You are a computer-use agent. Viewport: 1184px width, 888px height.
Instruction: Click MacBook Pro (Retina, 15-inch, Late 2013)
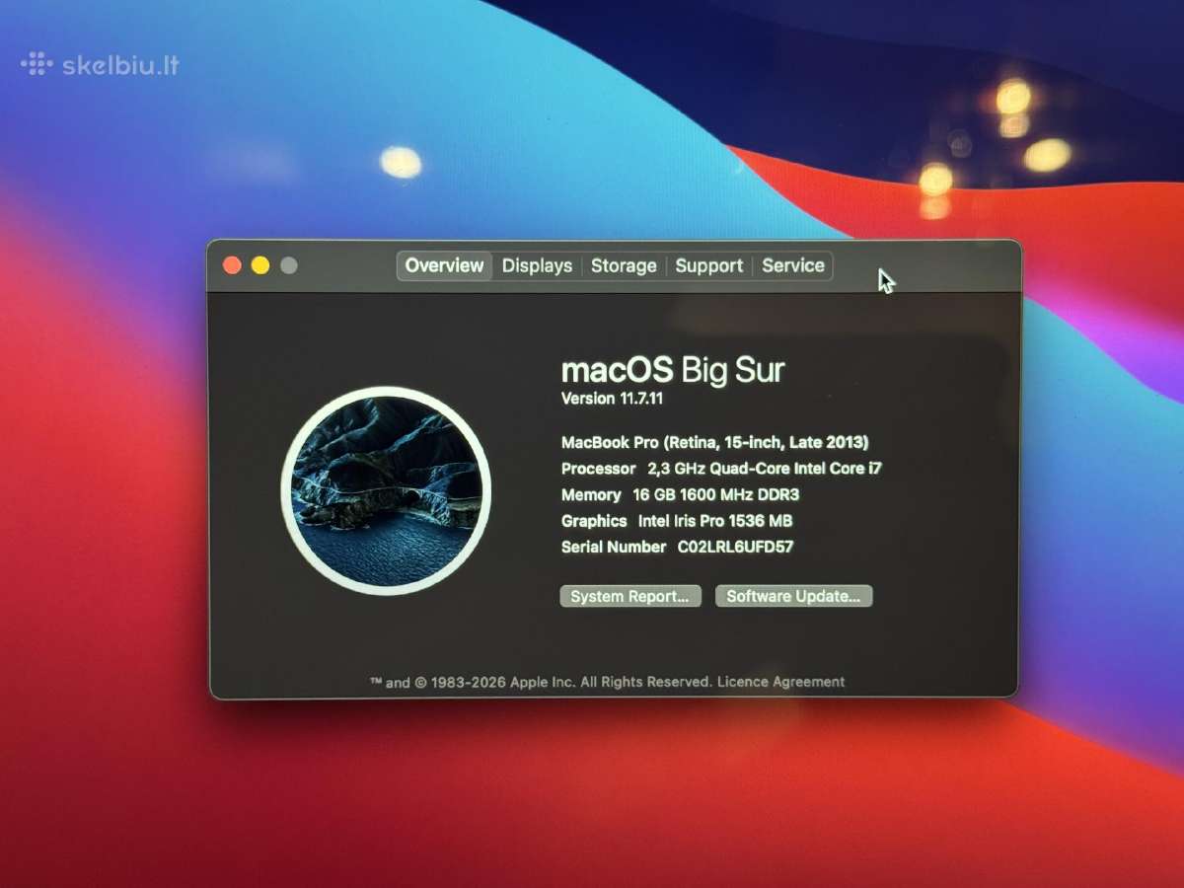(715, 442)
